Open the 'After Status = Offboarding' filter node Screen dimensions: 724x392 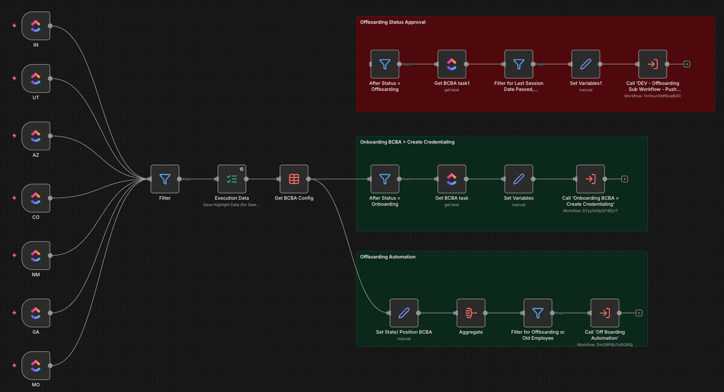tap(385, 64)
